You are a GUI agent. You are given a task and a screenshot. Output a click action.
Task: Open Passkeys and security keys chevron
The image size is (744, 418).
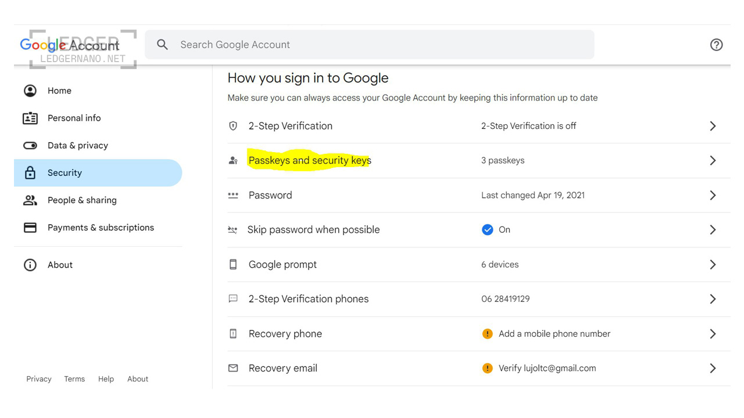[x=713, y=160]
